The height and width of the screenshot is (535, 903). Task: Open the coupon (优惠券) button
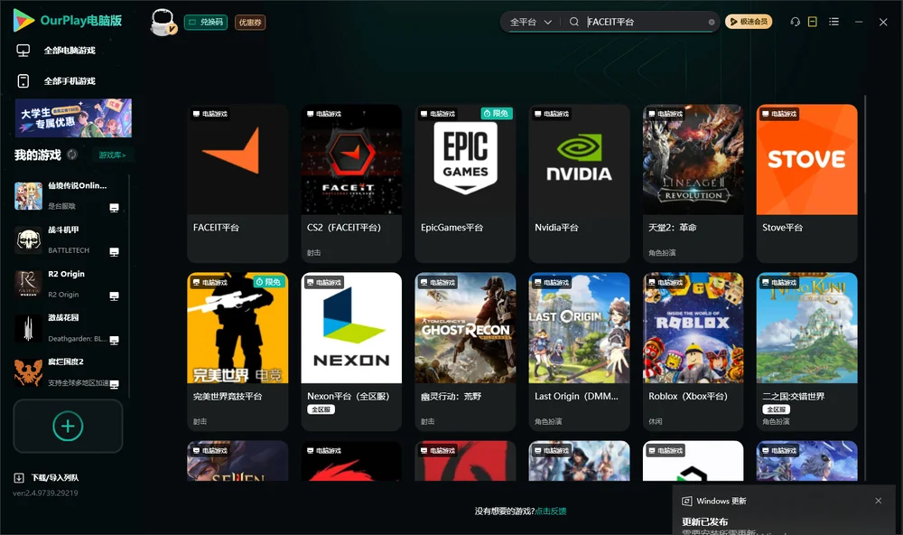[250, 22]
